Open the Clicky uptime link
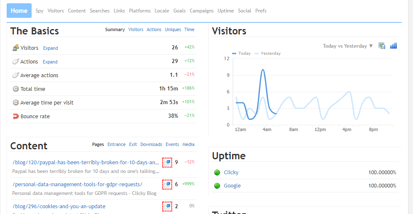The height and width of the screenshot is (214, 413). coord(231,172)
